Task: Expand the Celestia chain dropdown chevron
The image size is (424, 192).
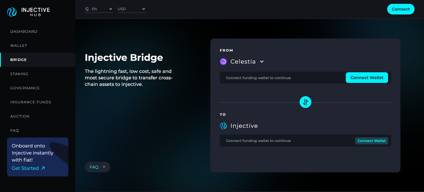Action: tap(262, 62)
